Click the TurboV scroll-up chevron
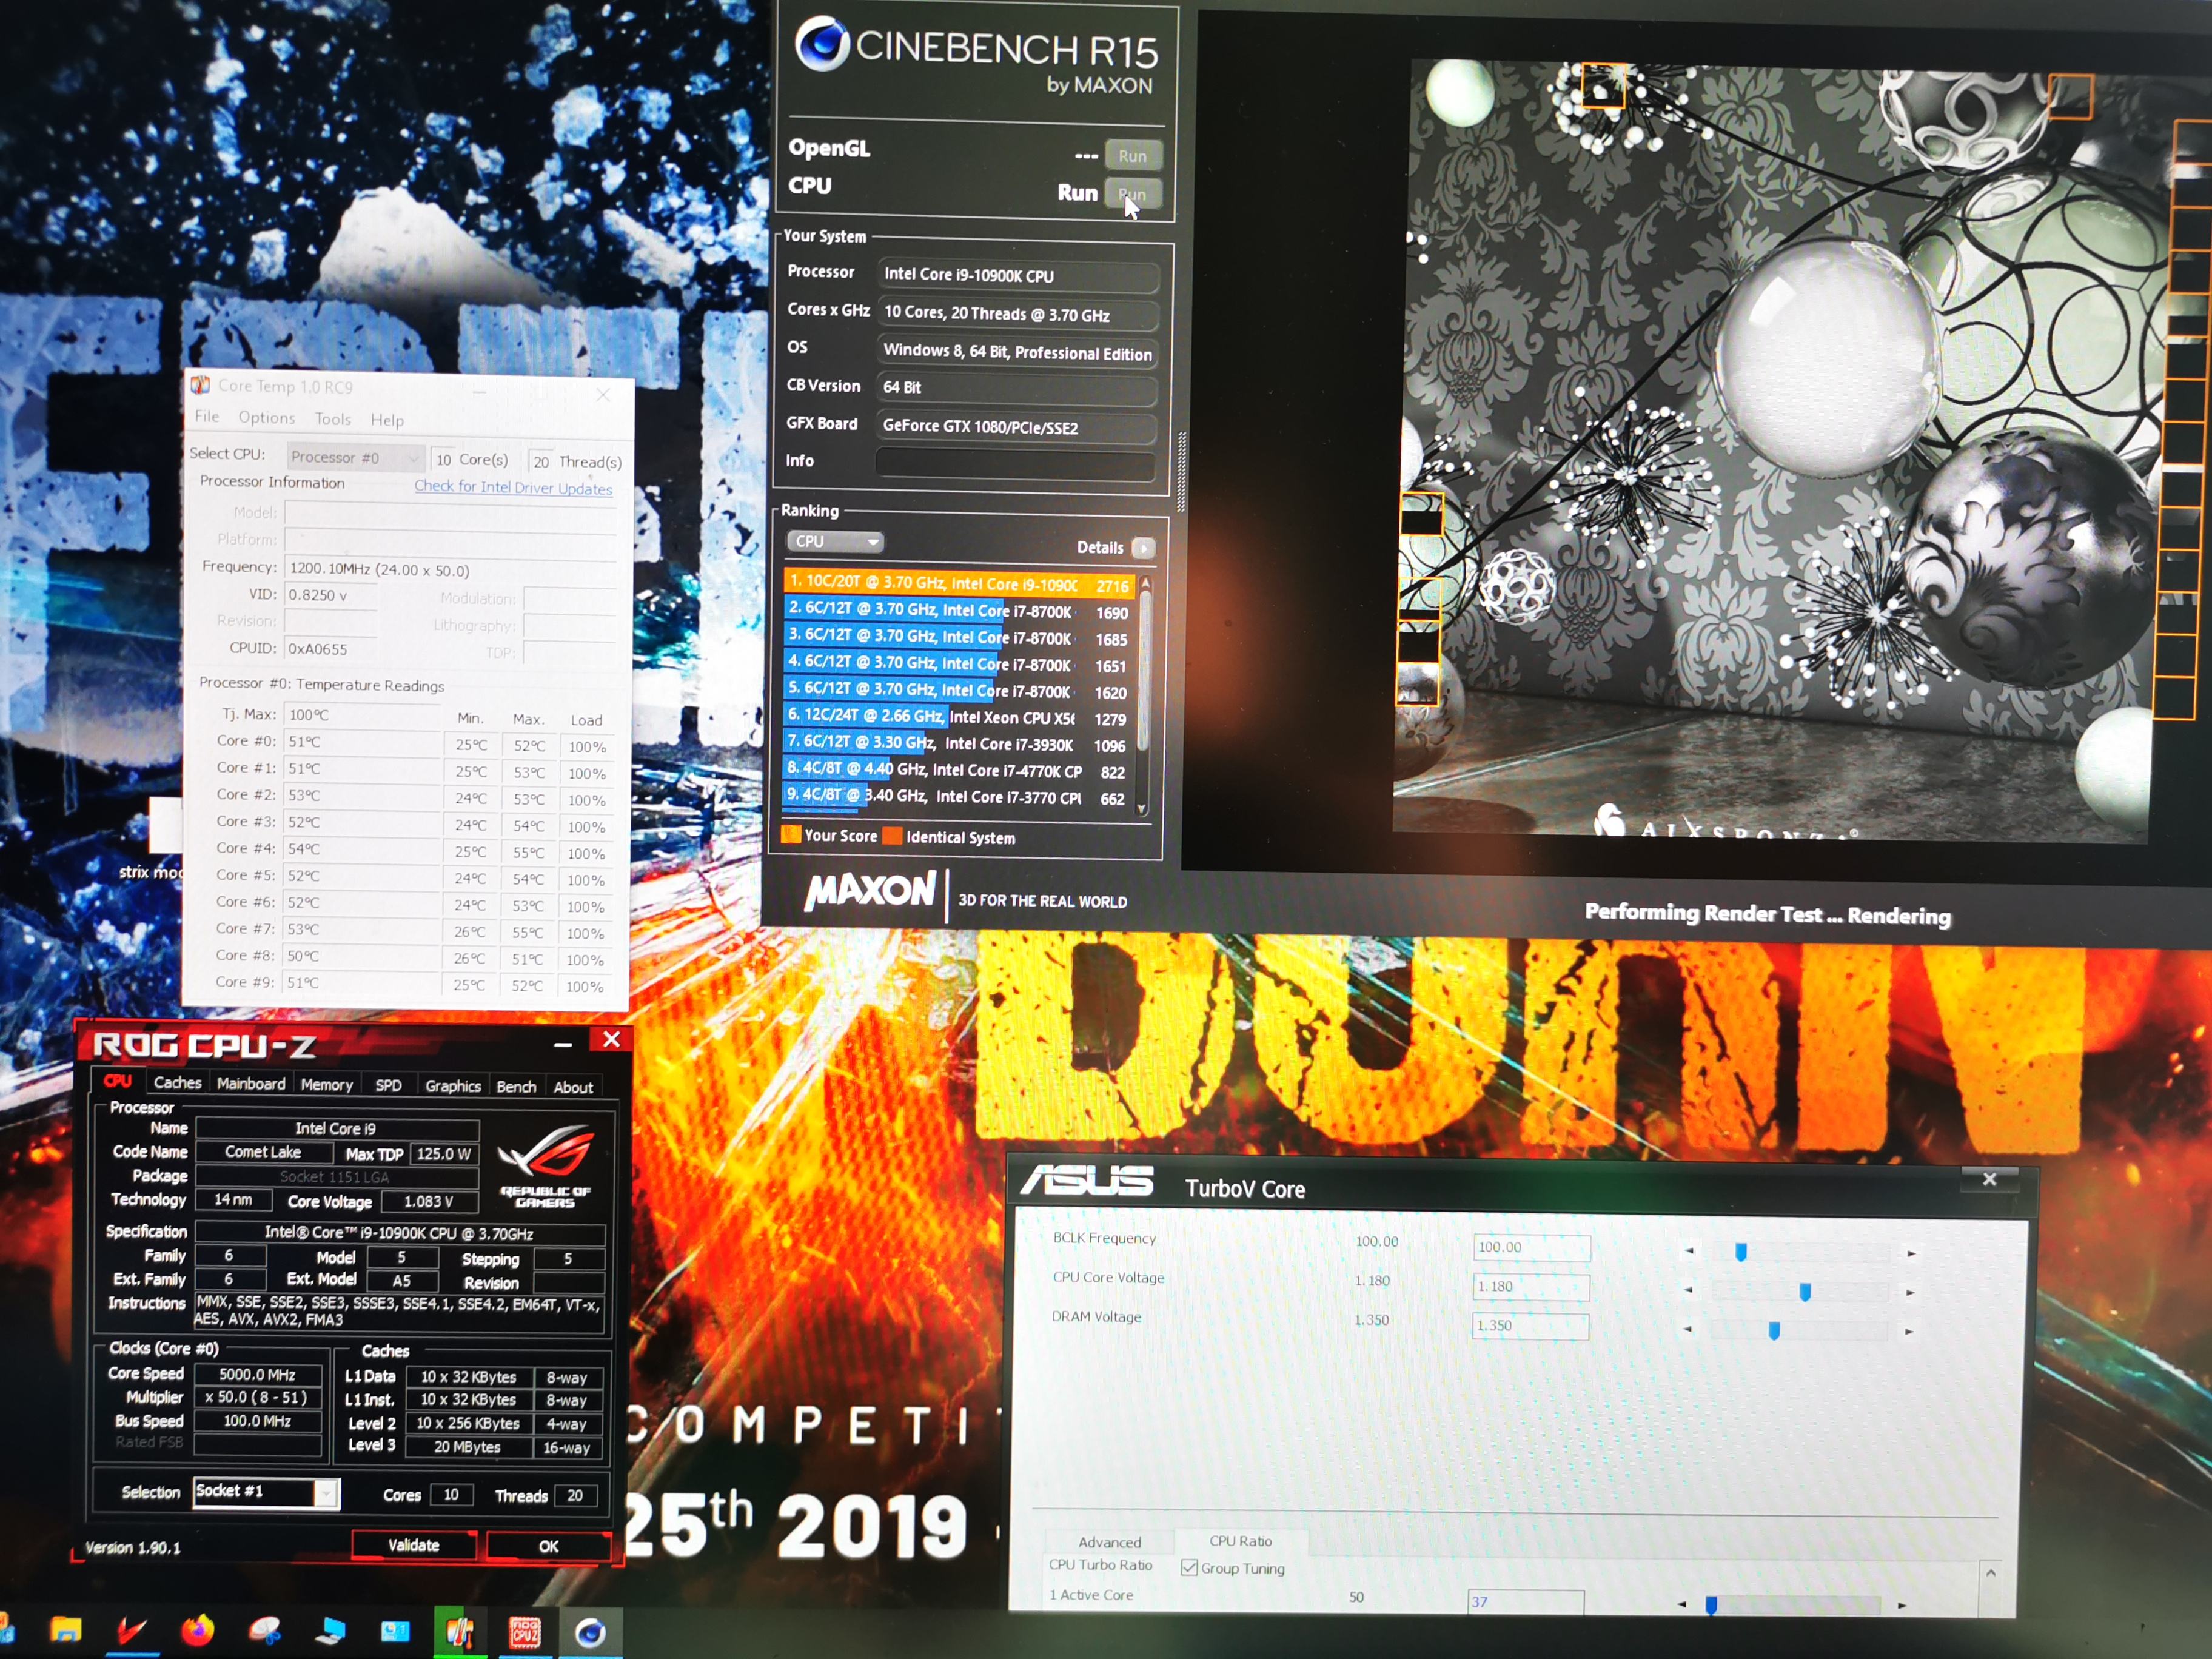The height and width of the screenshot is (1659, 2212). tap(1990, 1573)
